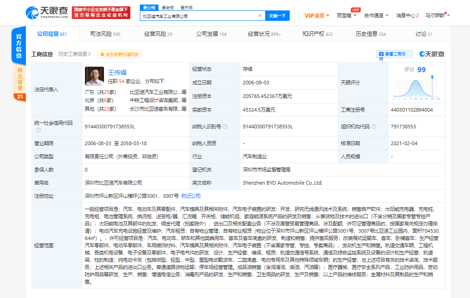Click the help icon beside 纳税人识别号
470x298 pixels.
pos(225,127)
